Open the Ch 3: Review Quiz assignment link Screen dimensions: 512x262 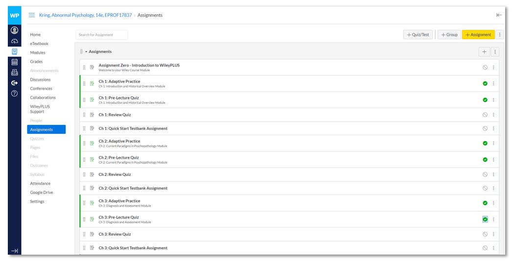pos(115,234)
